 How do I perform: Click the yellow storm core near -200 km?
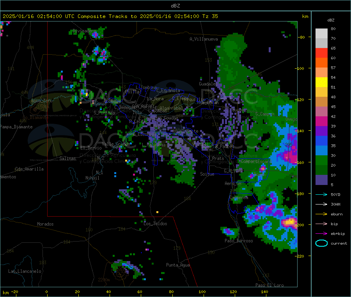[x=289, y=222]
